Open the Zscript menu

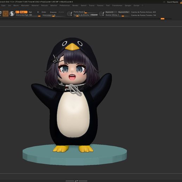coord(136,6)
